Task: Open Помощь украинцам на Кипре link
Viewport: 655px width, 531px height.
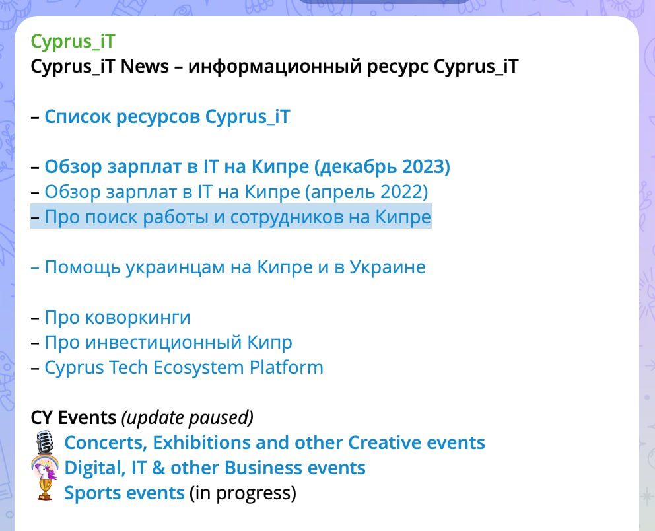Action: (234, 267)
